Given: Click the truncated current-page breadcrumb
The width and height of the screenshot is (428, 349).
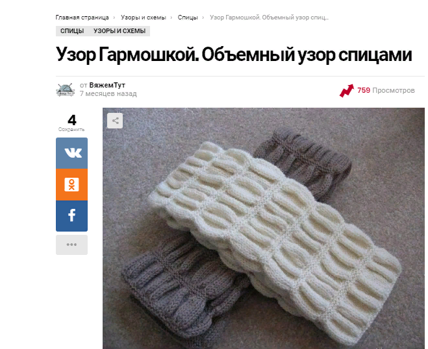Looking at the screenshot, I should 269,18.
